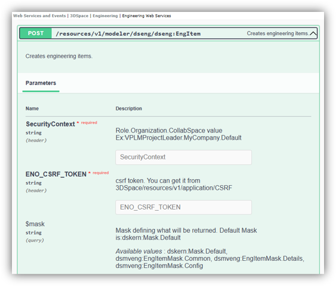
Task: Click the '(header)' label under SecurityContext
Action: pos(36,140)
